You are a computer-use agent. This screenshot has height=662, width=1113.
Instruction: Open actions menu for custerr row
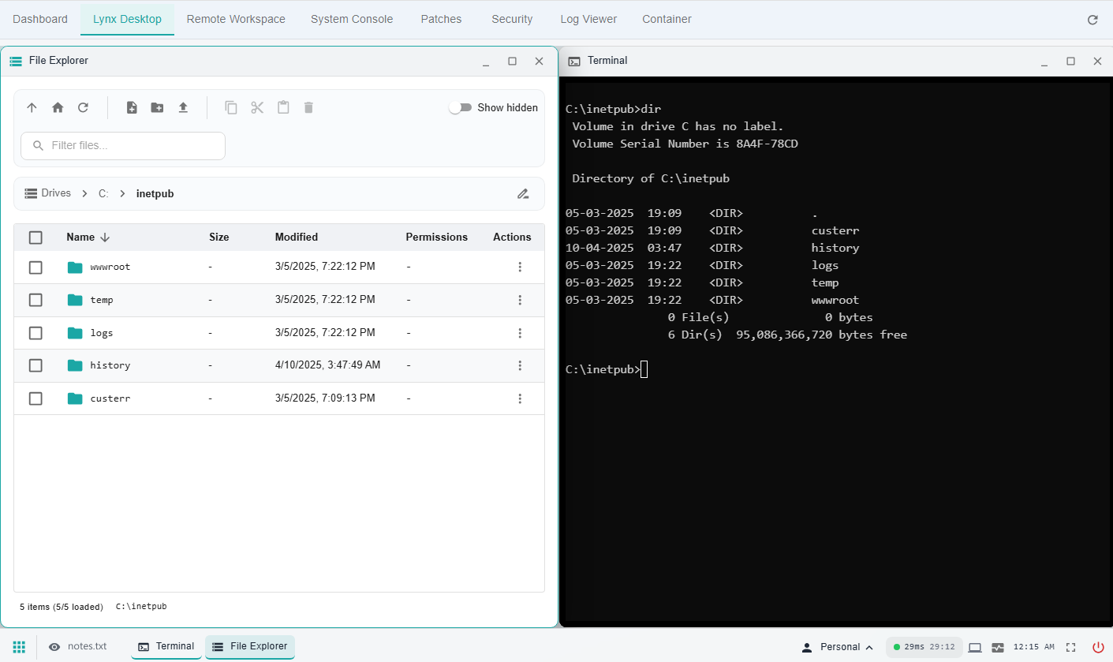pyautogui.click(x=520, y=398)
